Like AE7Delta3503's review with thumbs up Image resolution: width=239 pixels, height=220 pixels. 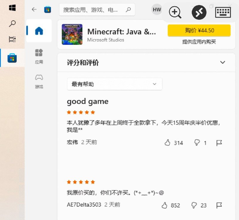click(x=164, y=205)
